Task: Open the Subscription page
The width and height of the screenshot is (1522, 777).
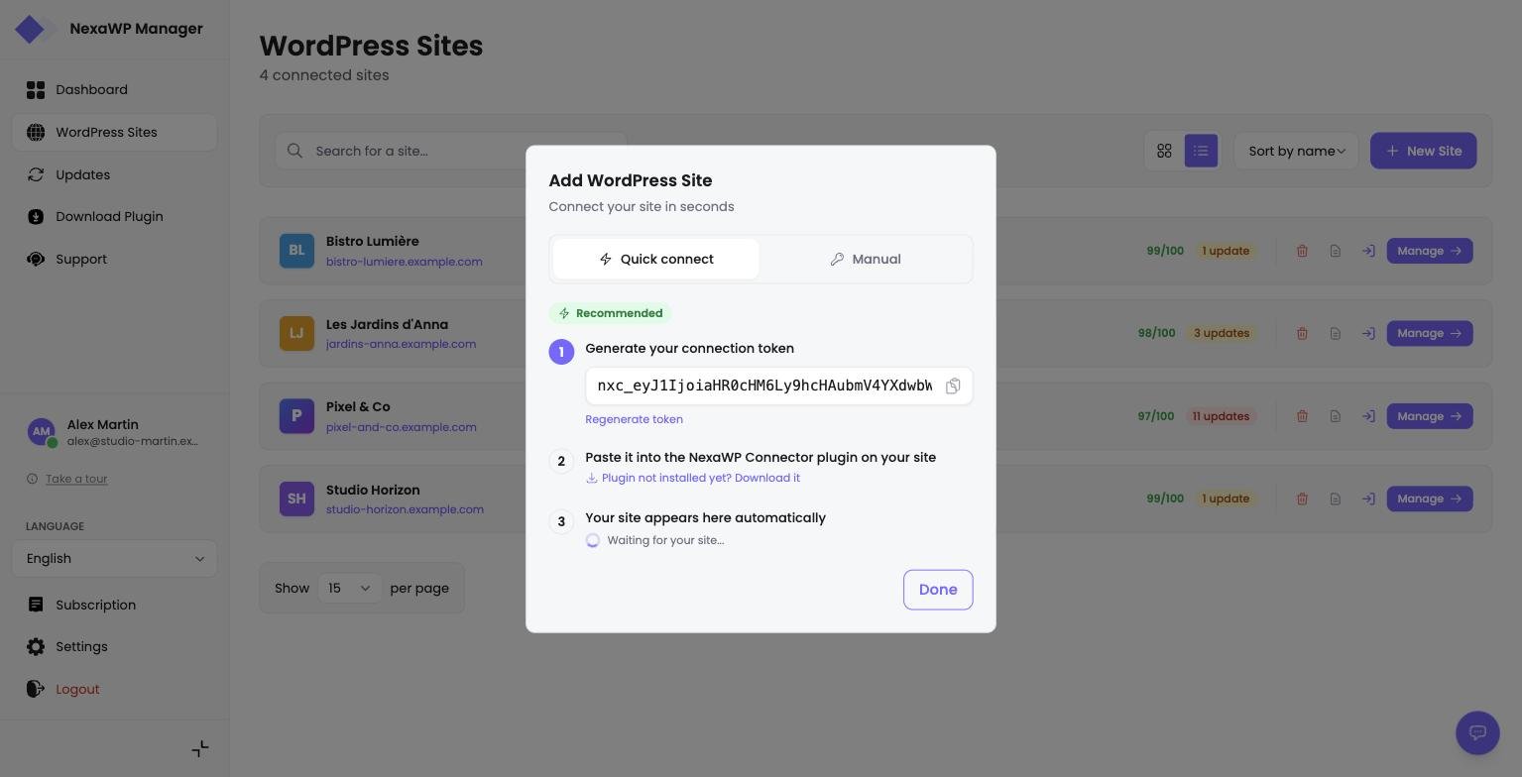Action: [114, 606]
